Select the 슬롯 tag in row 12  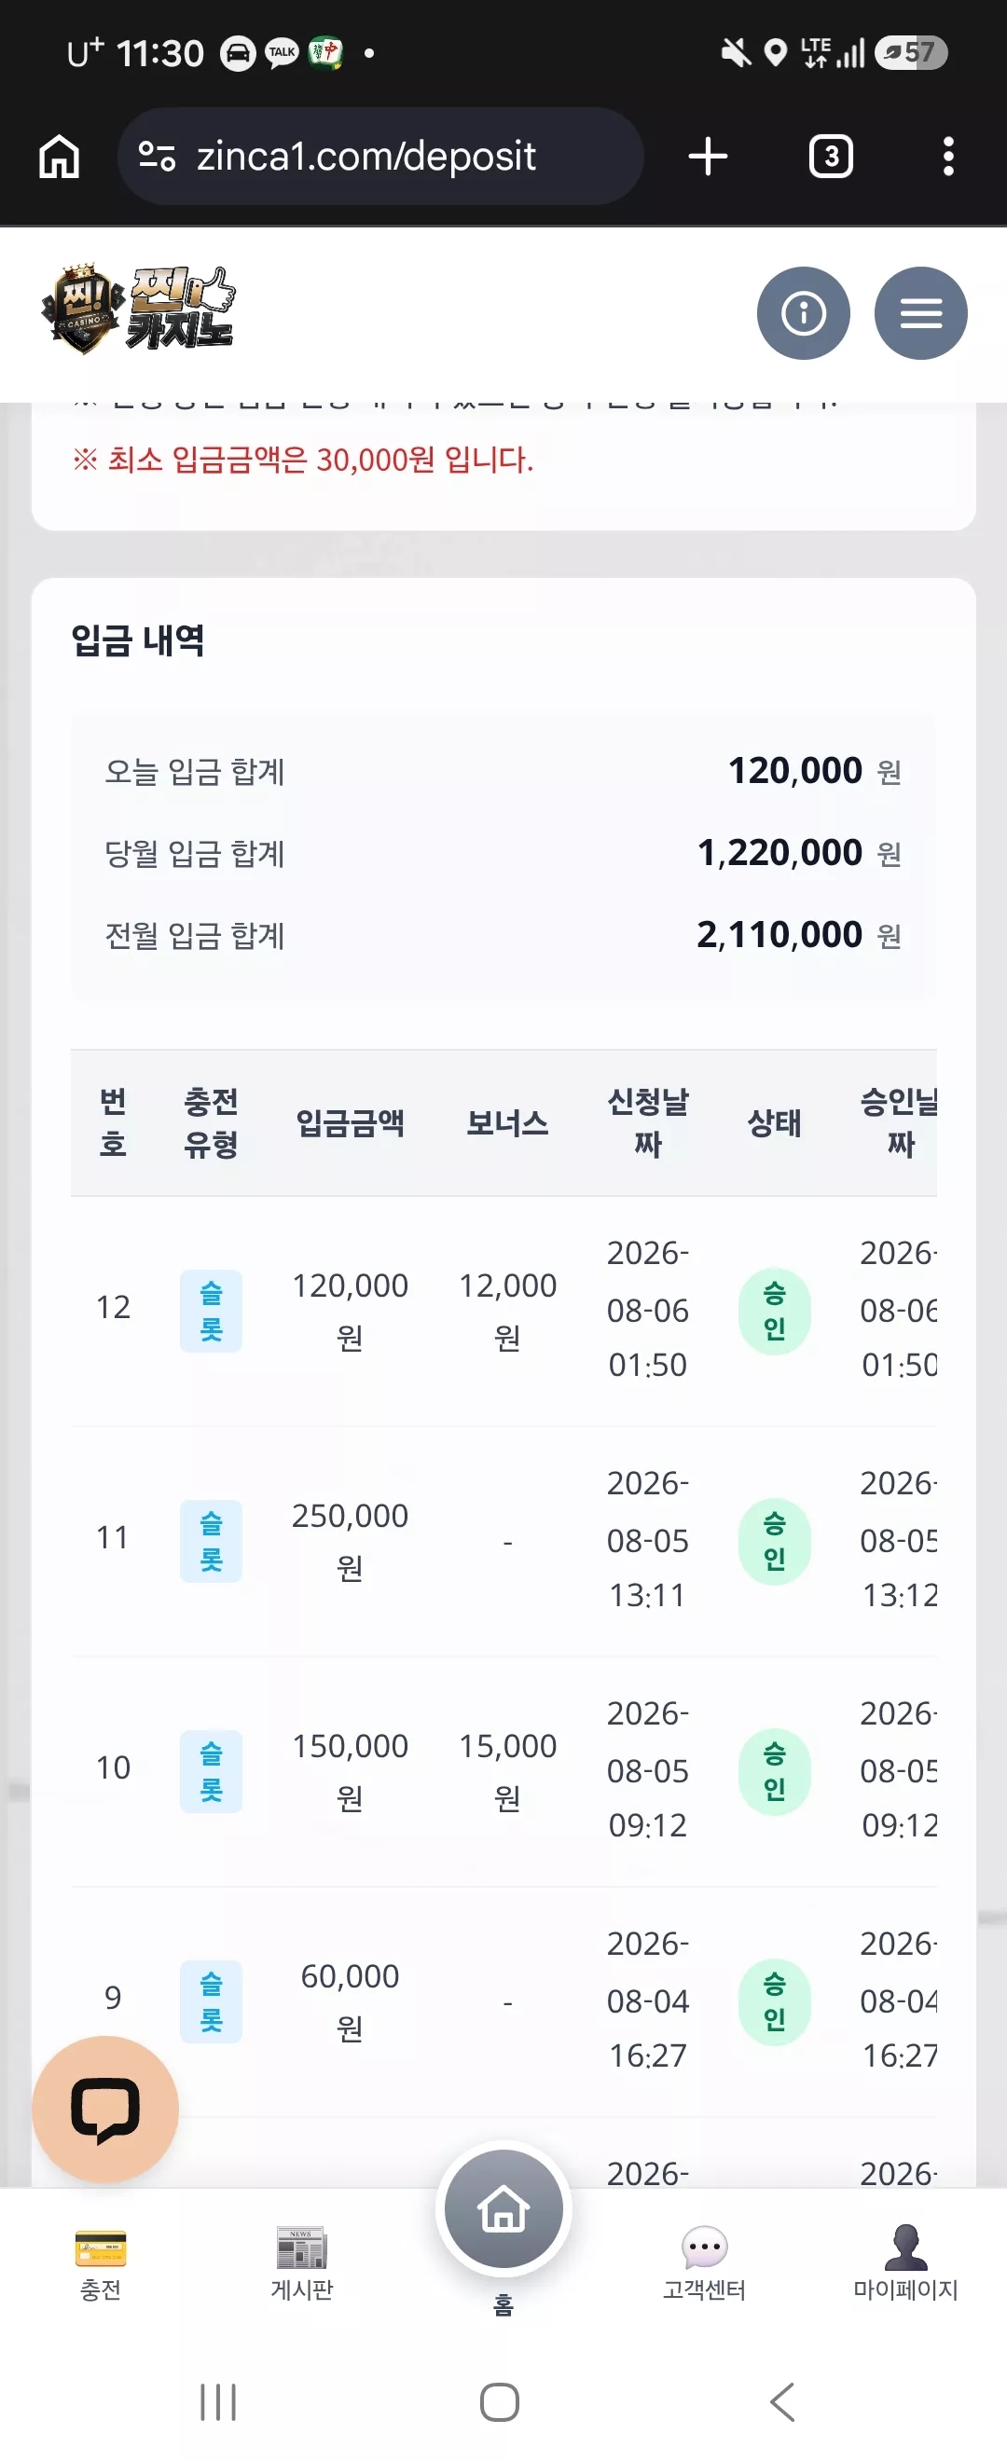click(x=210, y=1311)
